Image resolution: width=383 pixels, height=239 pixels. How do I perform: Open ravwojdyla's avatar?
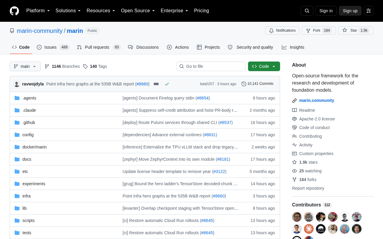(17, 84)
